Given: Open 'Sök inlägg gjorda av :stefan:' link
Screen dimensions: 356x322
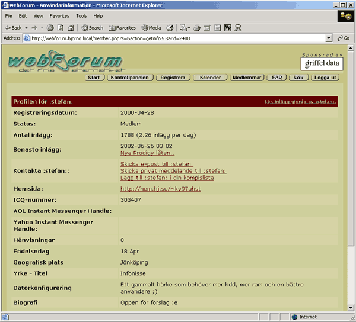Looking at the screenshot, I should [300, 102].
